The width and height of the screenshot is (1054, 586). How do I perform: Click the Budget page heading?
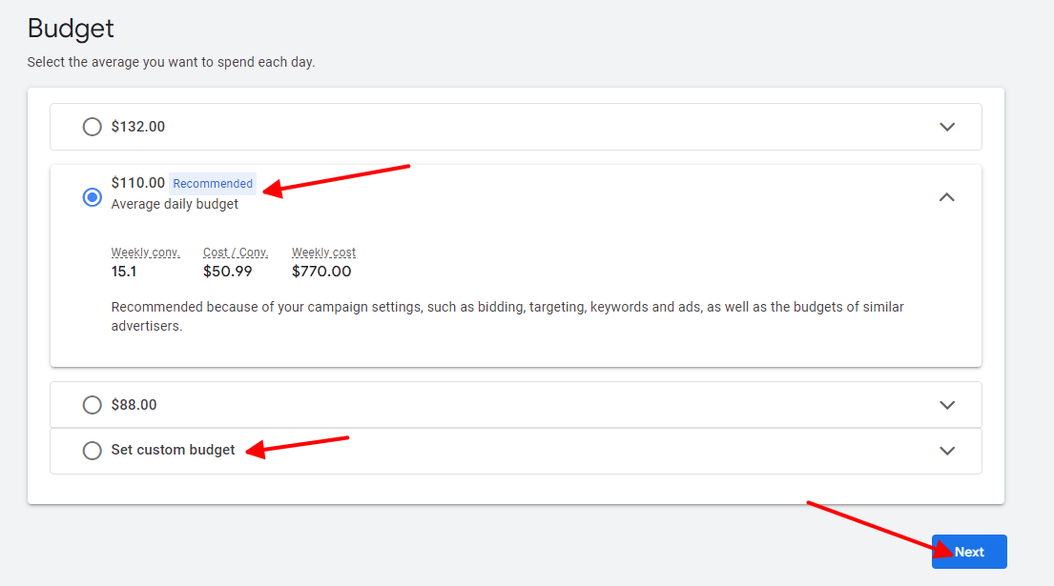(70, 28)
